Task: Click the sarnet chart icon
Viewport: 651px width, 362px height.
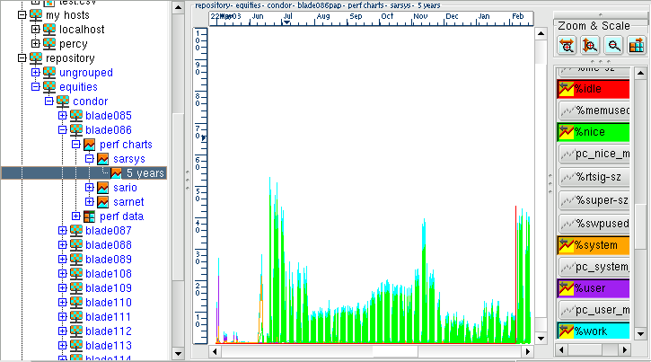Action: pos(103,202)
